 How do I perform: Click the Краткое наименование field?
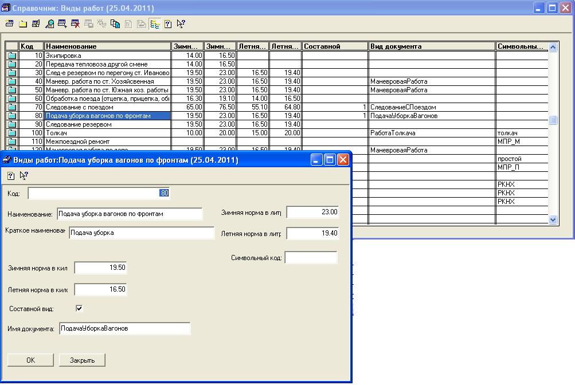pos(142,233)
